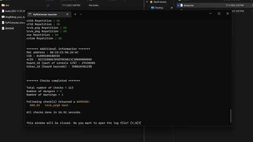Screen dimensions: 253x142
Task: Click the 'ros Repetition : OK' line
Action: coord(42,35)
